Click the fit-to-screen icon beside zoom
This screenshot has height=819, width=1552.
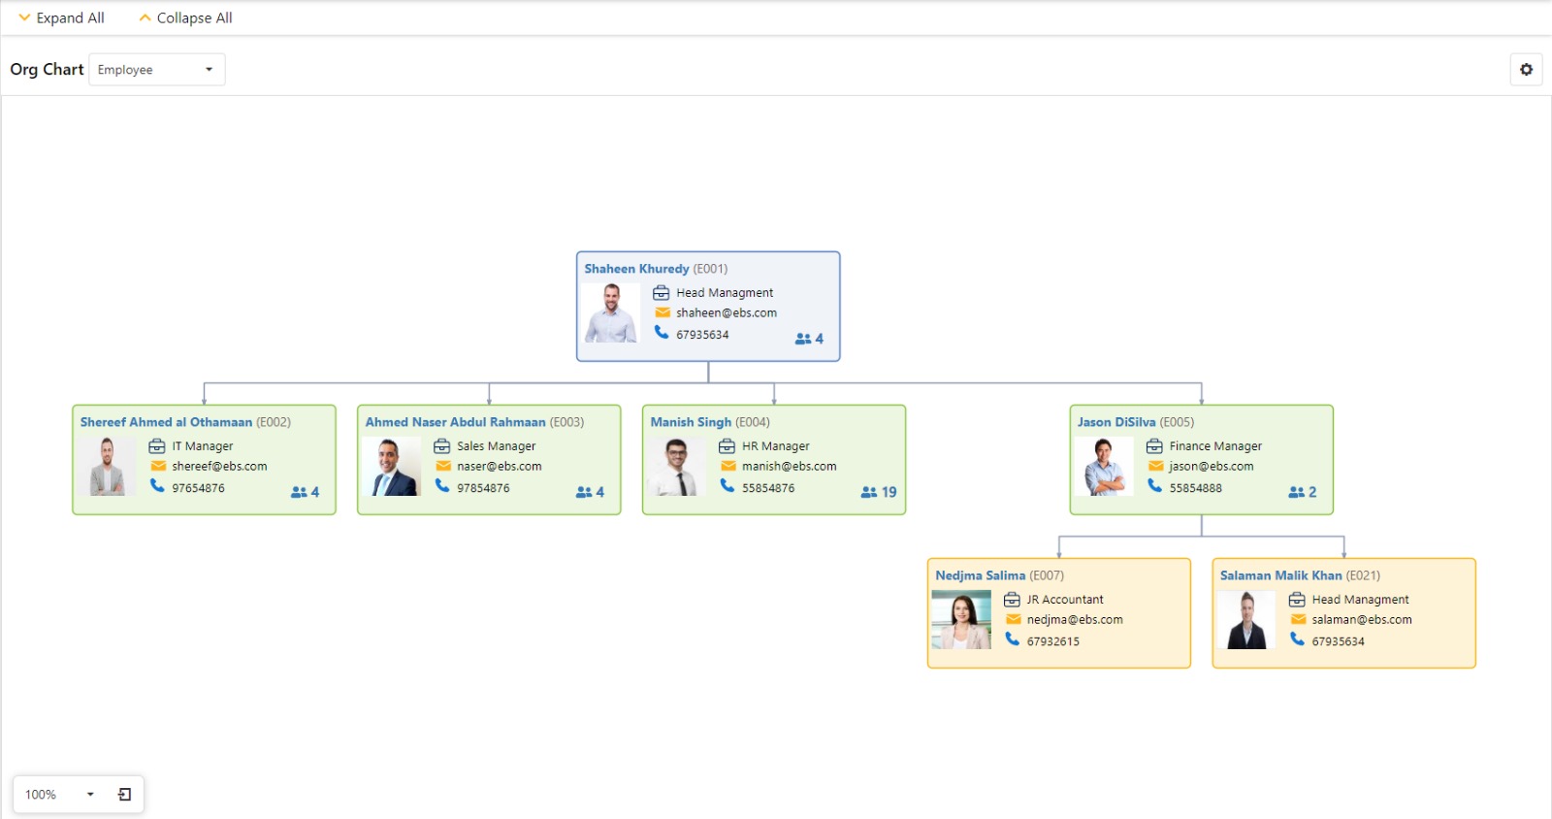(x=124, y=795)
